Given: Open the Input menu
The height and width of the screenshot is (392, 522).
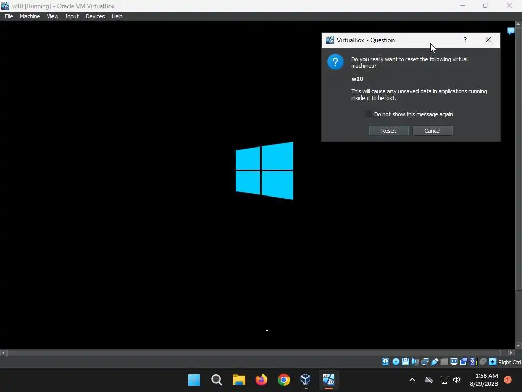Looking at the screenshot, I should coord(72,16).
